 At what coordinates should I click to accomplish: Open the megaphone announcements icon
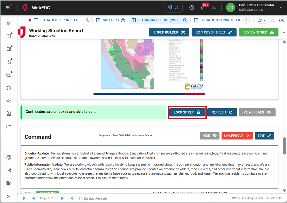click(9, 101)
